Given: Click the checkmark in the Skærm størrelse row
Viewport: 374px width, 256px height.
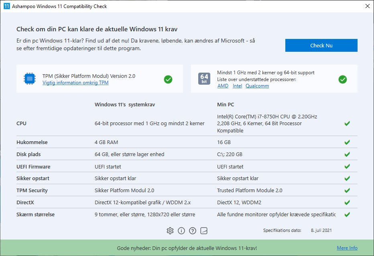Looking at the screenshot, I should pos(347,215).
